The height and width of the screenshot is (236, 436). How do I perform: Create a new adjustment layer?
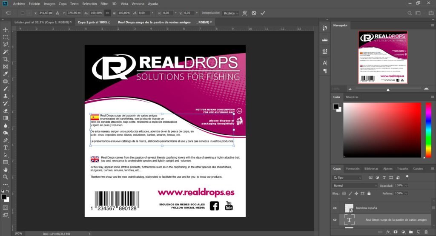coord(403,232)
